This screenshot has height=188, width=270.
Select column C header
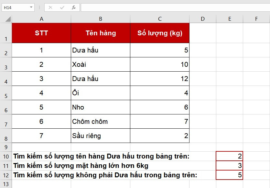[160, 19]
